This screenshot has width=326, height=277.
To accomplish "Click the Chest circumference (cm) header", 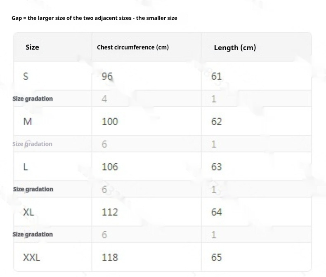I will tap(133, 47).
